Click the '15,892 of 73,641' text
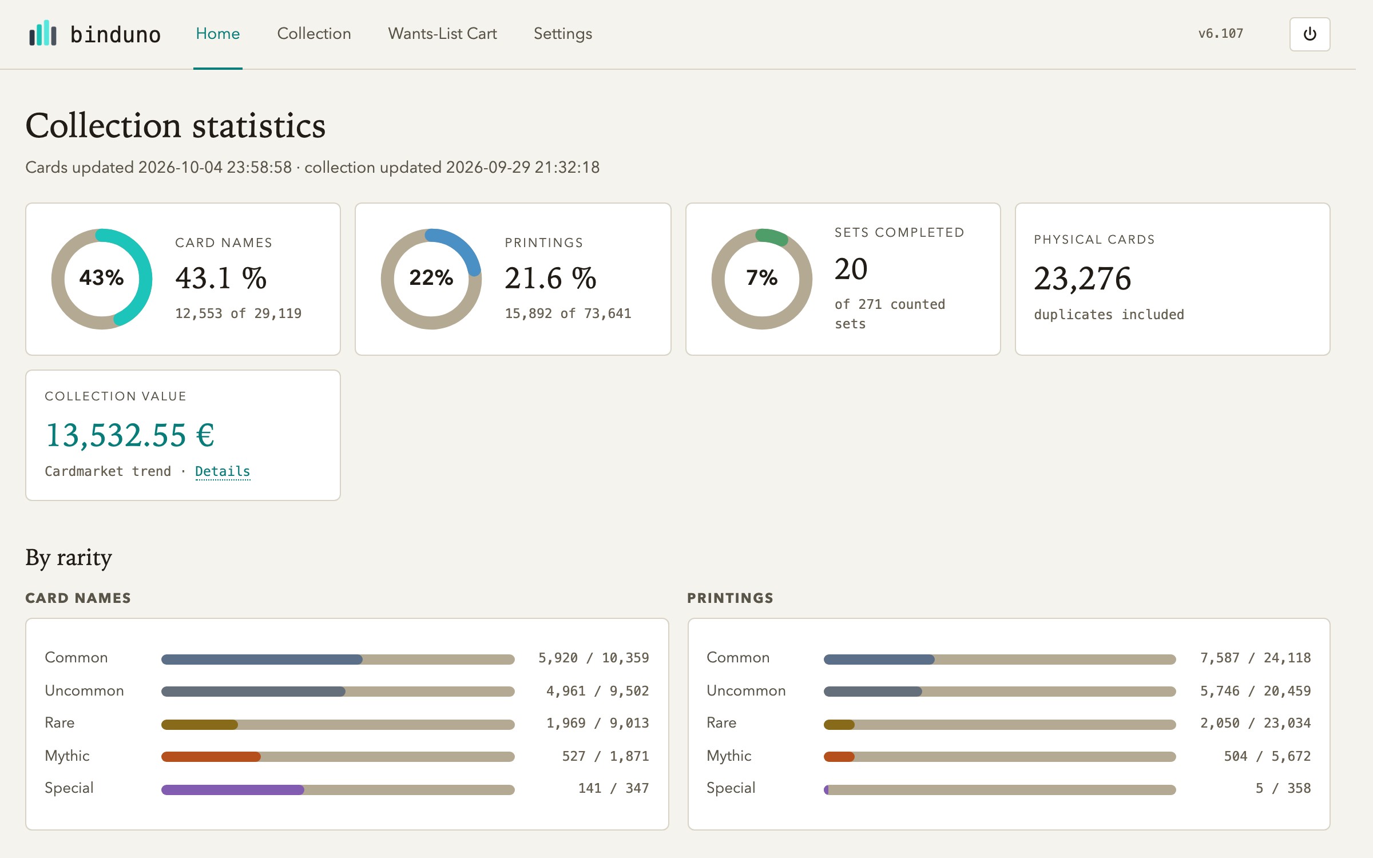 pyautogui.click(x=568, y=313)
